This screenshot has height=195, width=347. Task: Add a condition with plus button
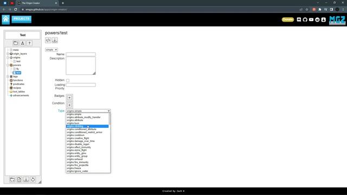(69, 105)
